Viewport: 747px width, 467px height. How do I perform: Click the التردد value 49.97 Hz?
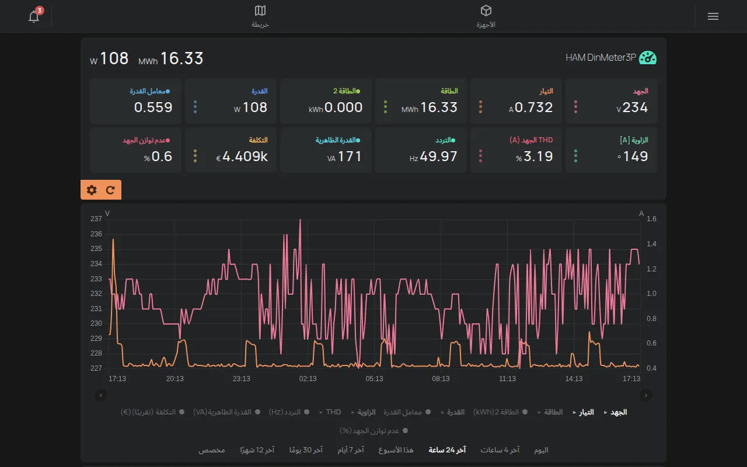(434, 156)
